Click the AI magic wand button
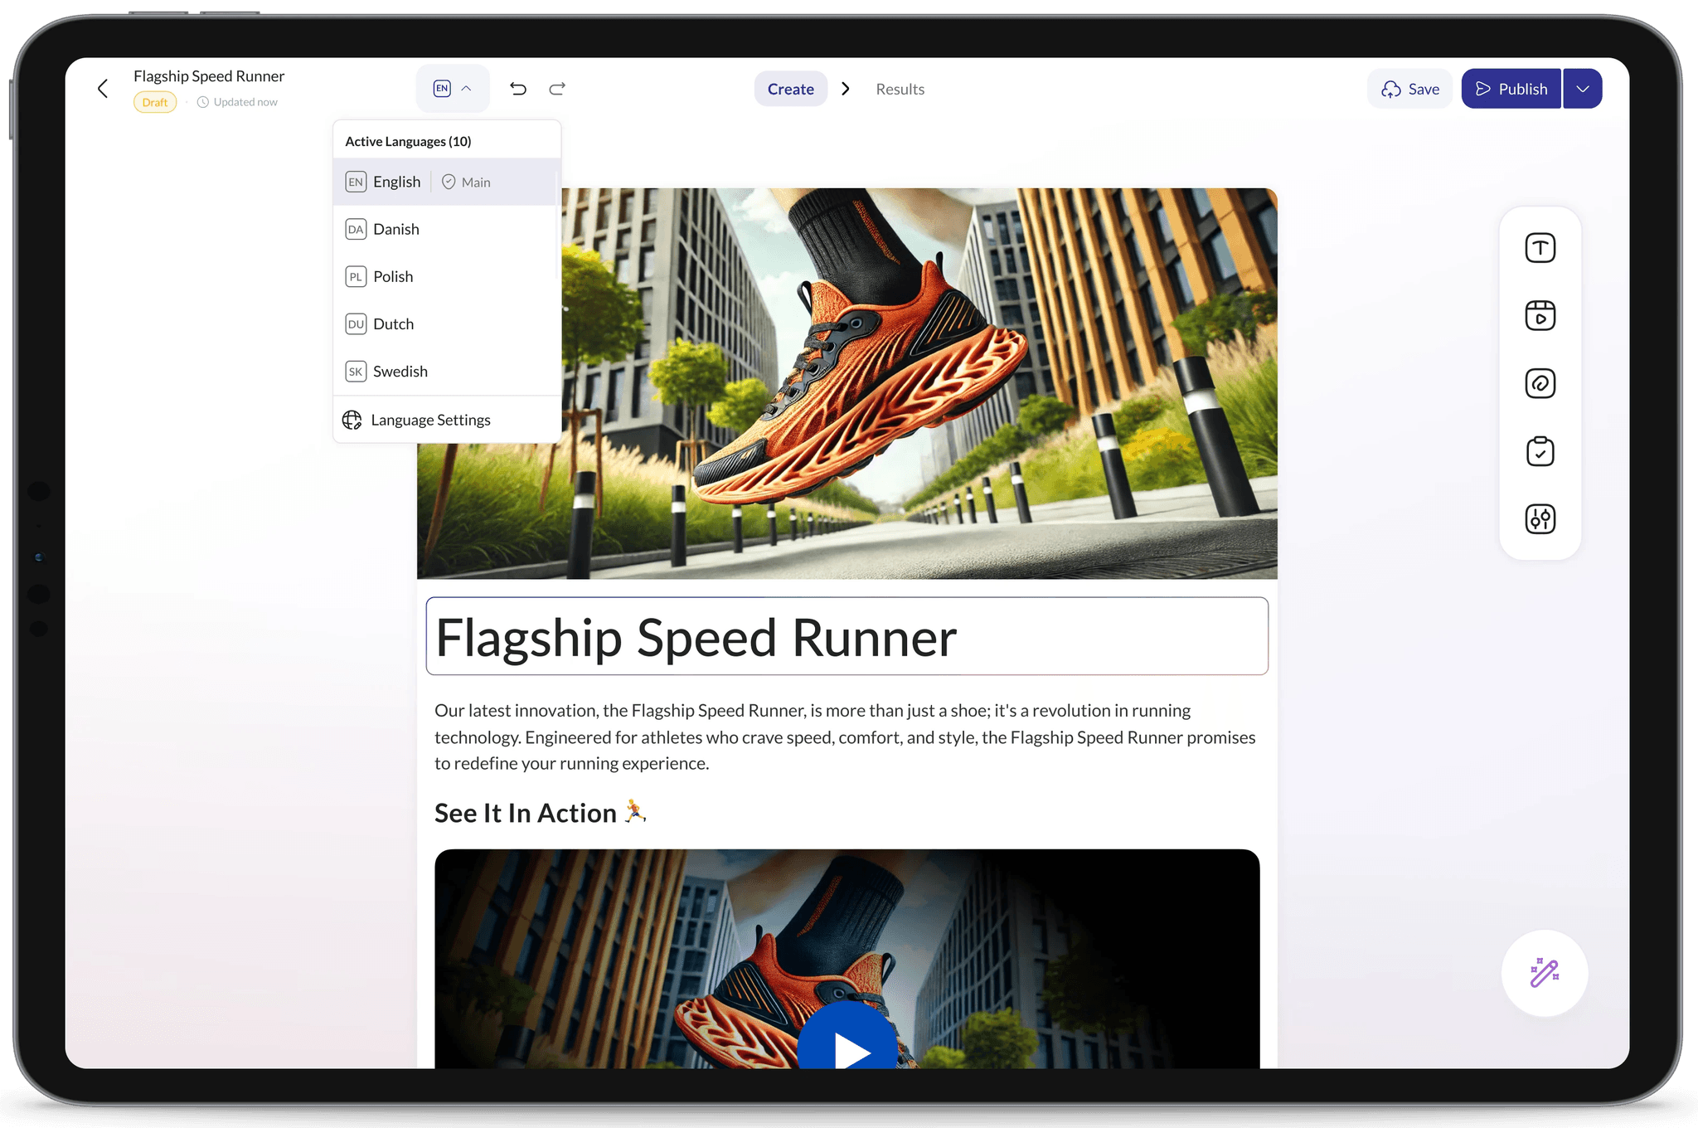The height and width of the screenshot is (1128, 1698). 1544,973
